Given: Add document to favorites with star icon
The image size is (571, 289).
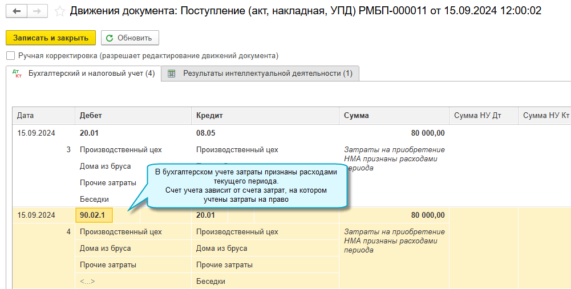Looking at the screenshot, I should [x=59, y=11].
